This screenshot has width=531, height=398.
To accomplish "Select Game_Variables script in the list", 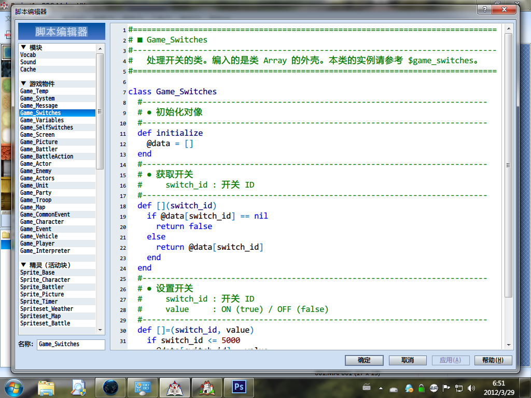I will tap(42, 120).
